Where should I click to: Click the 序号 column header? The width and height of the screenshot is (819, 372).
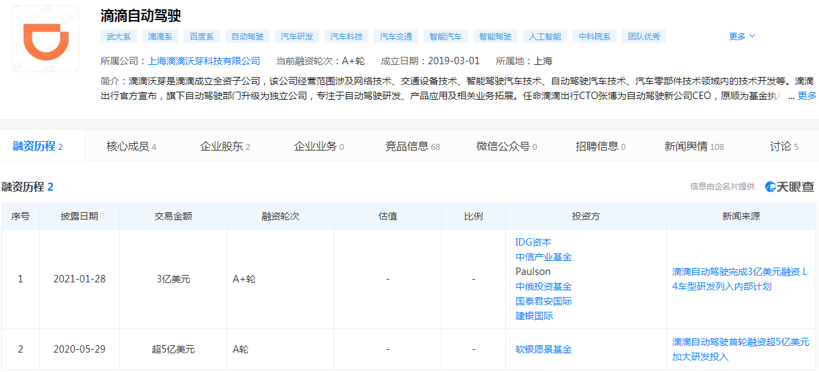tap(20, 216)
